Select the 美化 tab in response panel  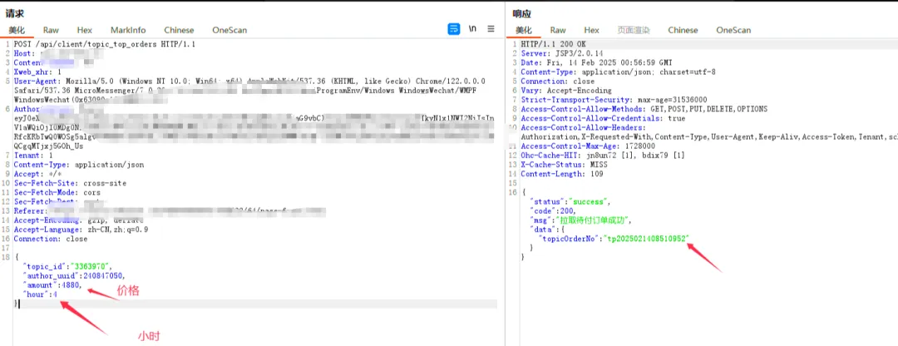[x=524, y=31]
